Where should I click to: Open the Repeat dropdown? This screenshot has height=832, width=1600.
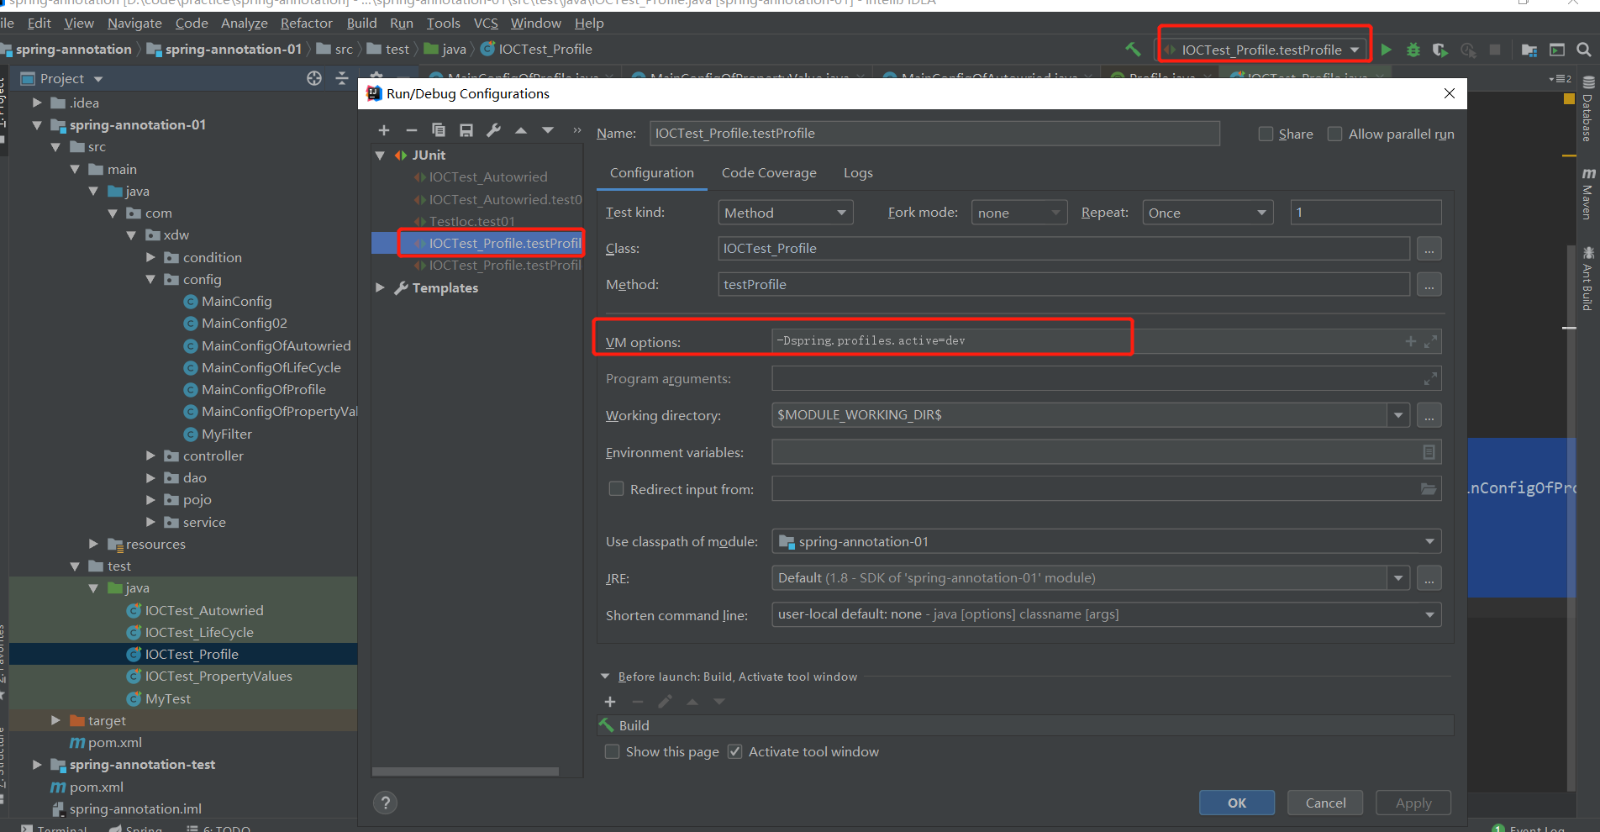tap(1208, 213)
